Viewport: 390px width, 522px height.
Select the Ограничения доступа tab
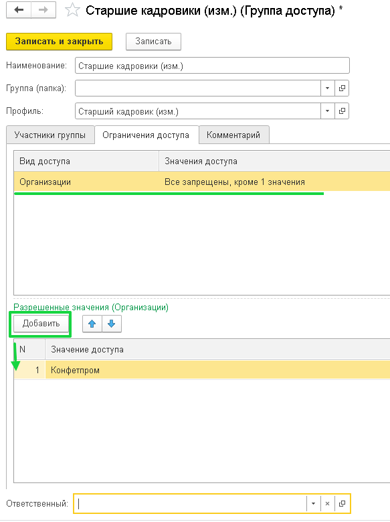click(147, 135)
